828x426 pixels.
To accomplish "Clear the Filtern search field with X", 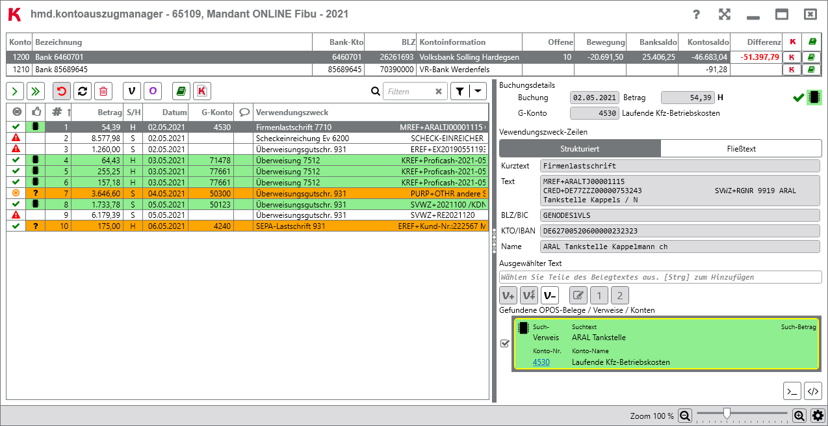I will [x=439, y=92].
